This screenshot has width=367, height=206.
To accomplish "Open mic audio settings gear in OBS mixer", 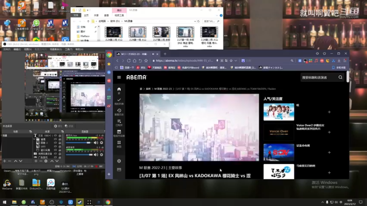I will [x=101, y=143].
